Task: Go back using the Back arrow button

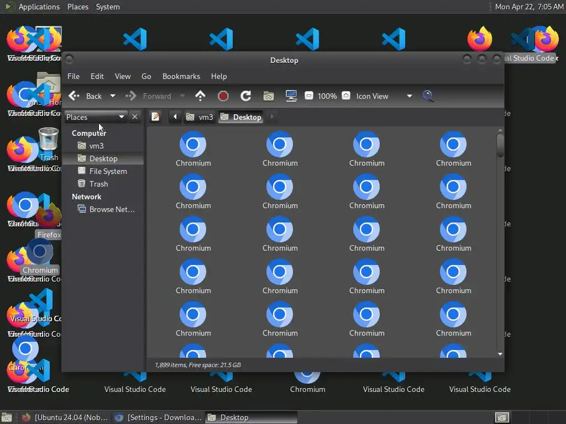Action: coord(85,96)
